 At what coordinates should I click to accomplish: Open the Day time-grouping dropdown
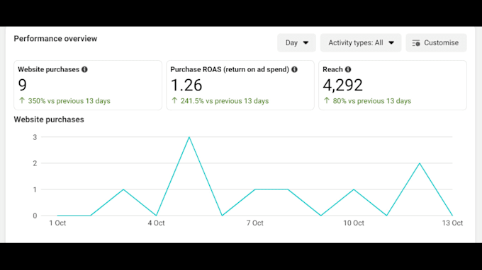[296, 42]
